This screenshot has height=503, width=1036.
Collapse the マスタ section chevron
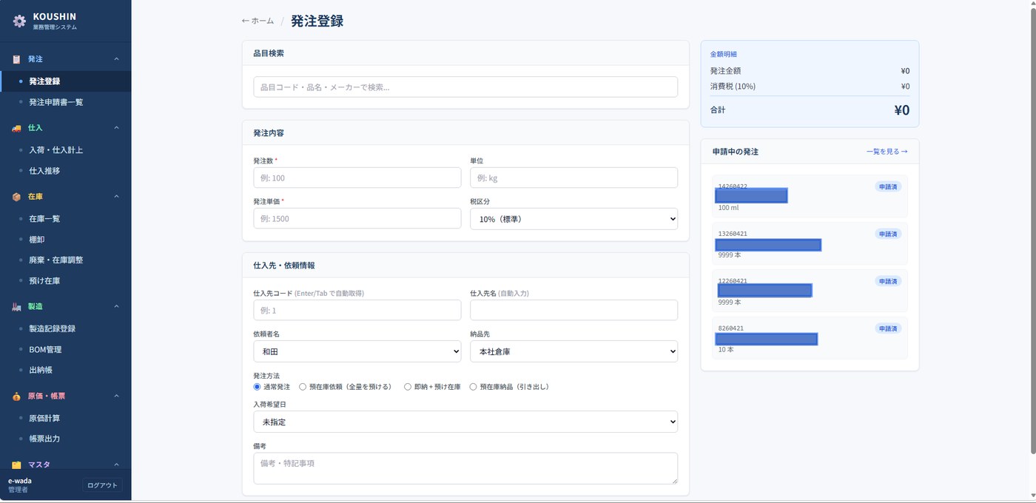[x=116, y=465]
